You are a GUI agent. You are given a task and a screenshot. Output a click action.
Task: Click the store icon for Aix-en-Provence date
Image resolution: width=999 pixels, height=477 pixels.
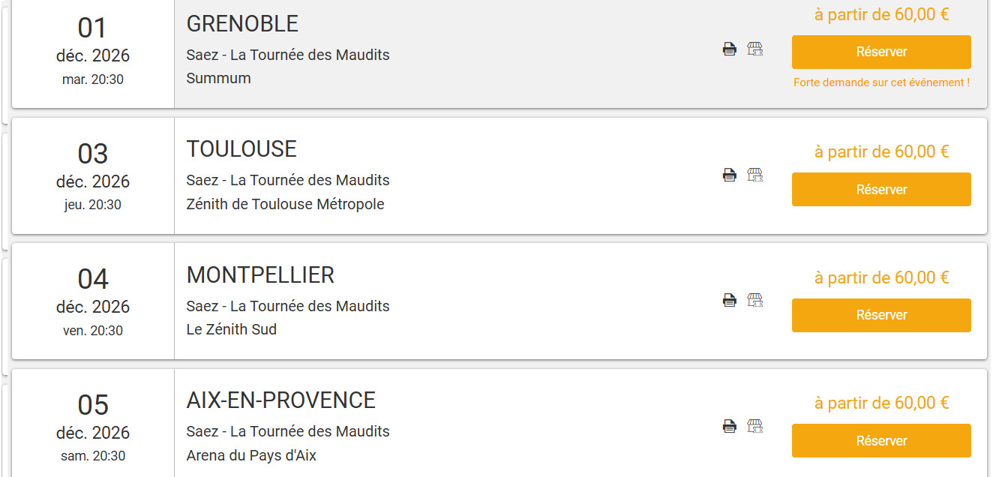click(x=754, y=426)
